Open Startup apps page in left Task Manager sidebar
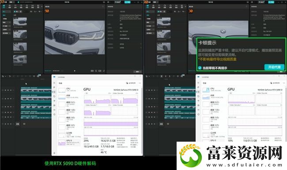This screenshot has height=170, width=287. (54, 101)
